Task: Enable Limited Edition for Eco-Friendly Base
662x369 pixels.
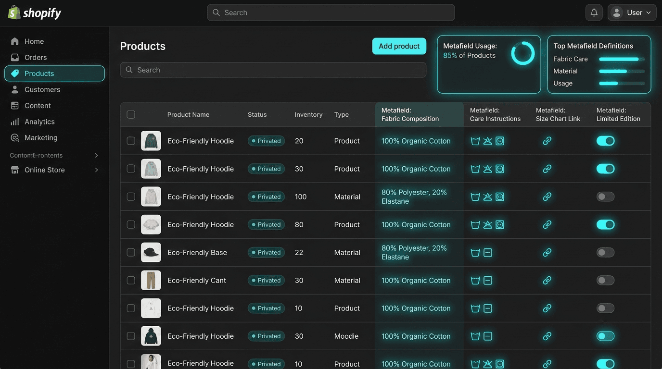Action: click(x=606, y=252)
